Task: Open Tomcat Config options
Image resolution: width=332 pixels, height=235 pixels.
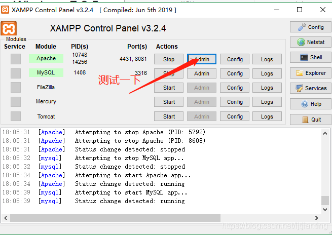Action: [x=235, y=116]
